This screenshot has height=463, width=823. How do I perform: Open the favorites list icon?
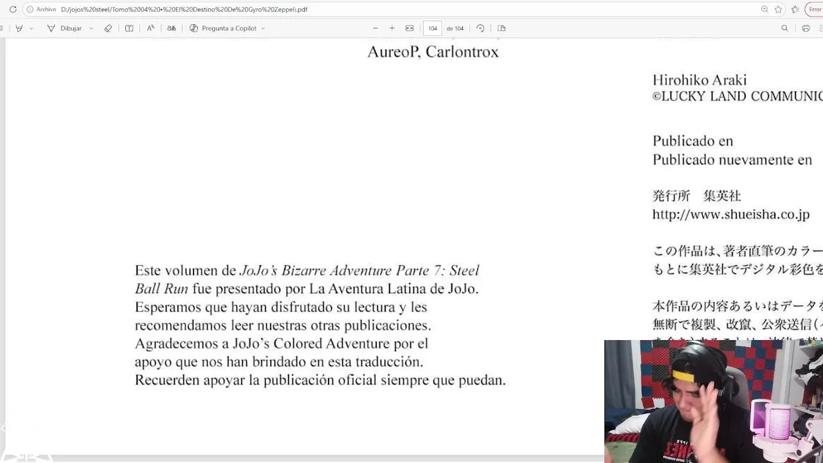coord(795,10)
